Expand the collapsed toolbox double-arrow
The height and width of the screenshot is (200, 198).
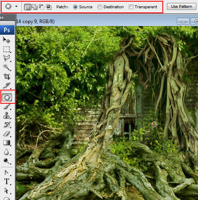point(2,18)
